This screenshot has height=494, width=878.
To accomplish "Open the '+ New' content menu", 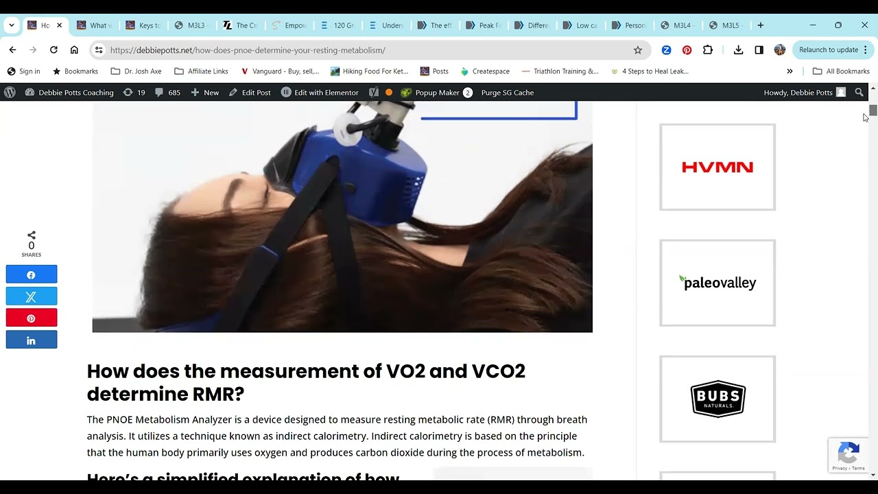I will pos(205,93).
